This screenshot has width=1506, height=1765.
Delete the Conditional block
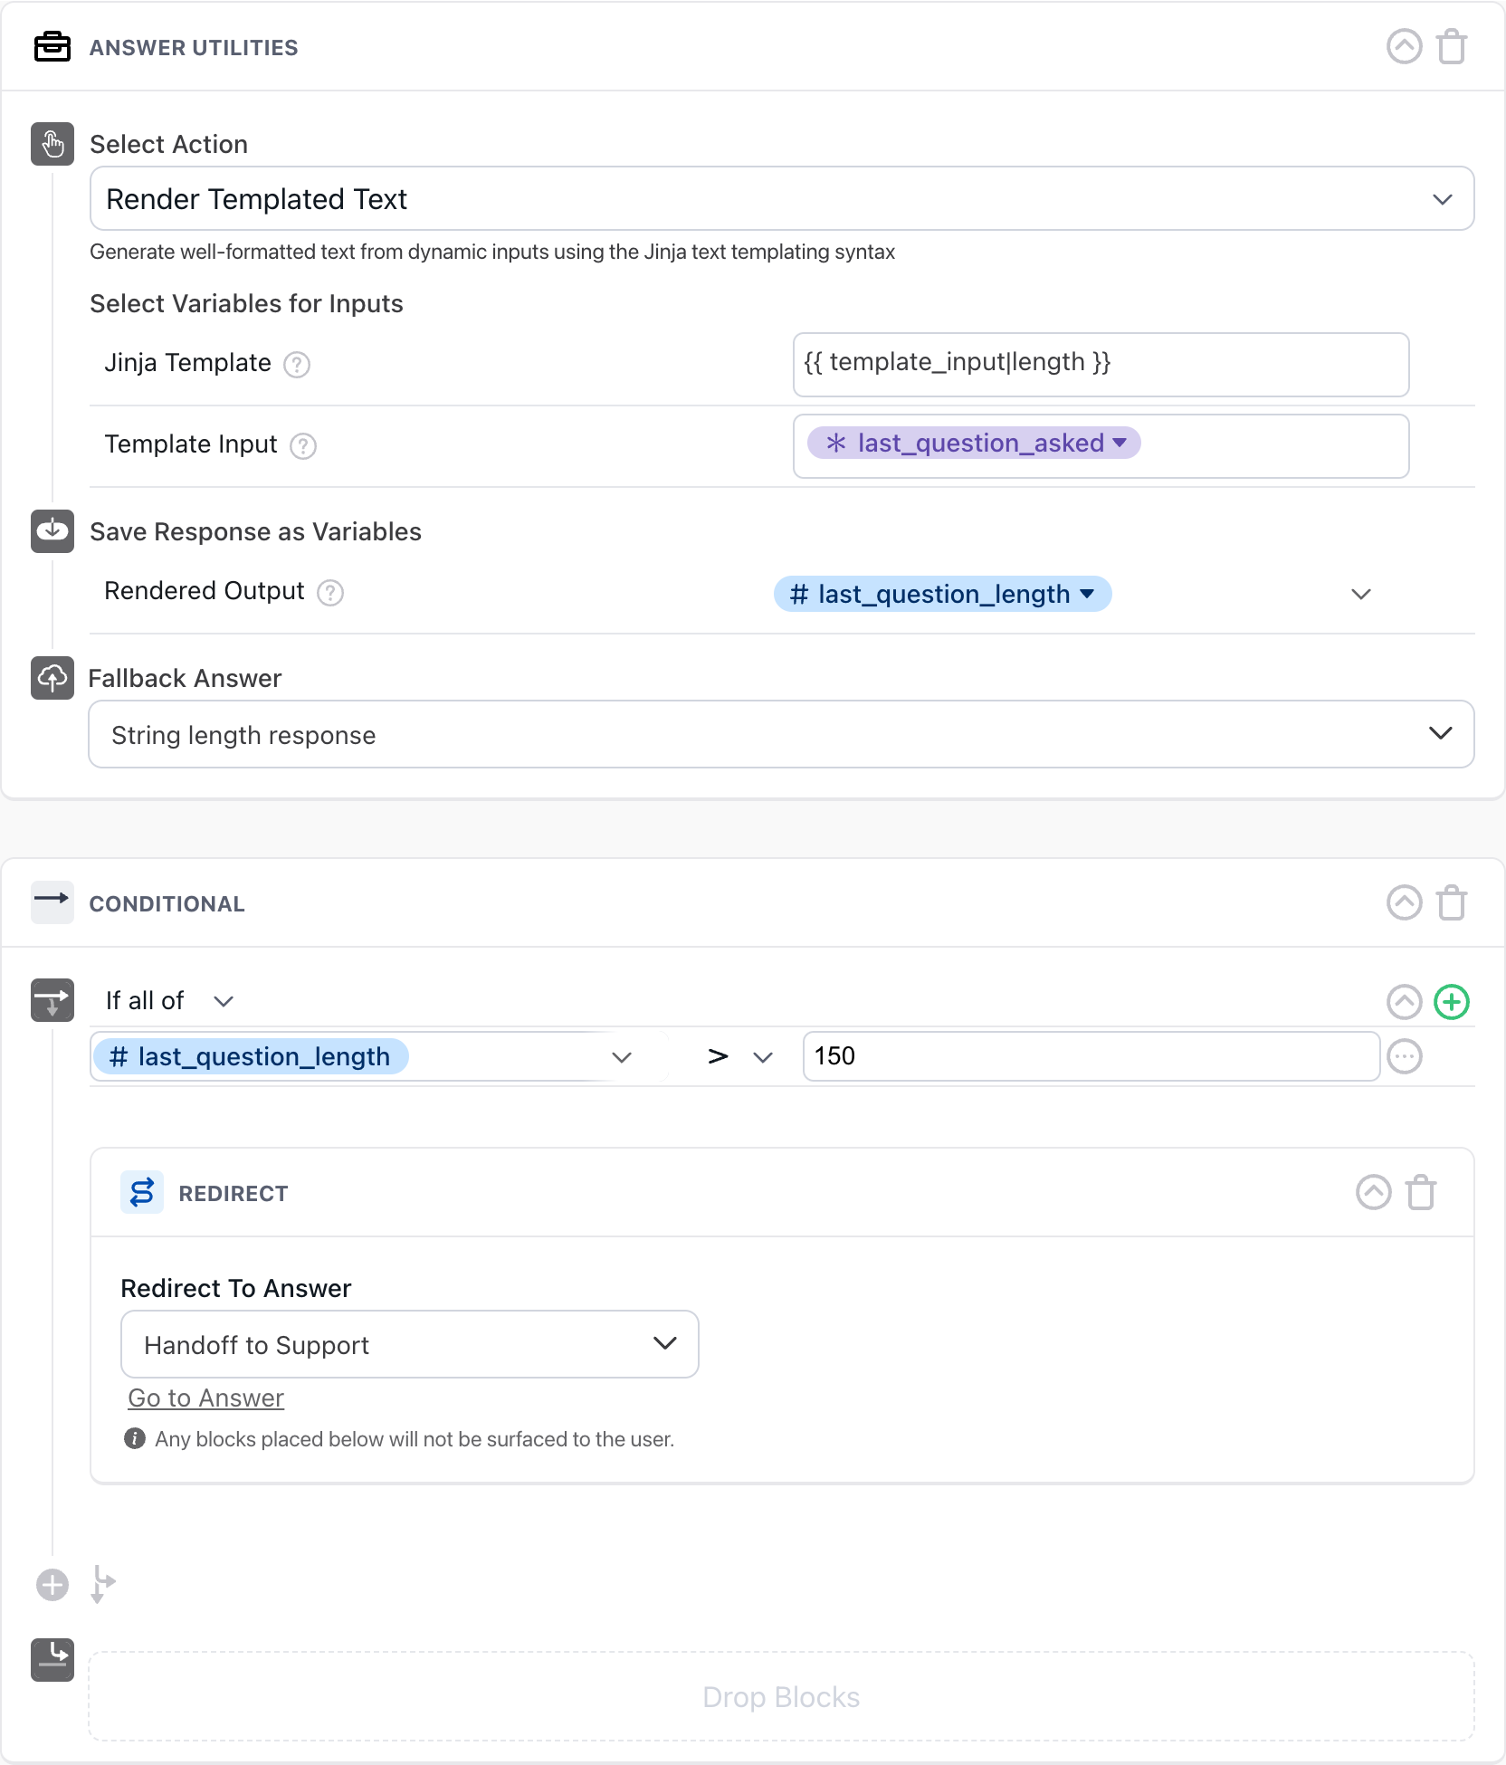coord(1452,903)
